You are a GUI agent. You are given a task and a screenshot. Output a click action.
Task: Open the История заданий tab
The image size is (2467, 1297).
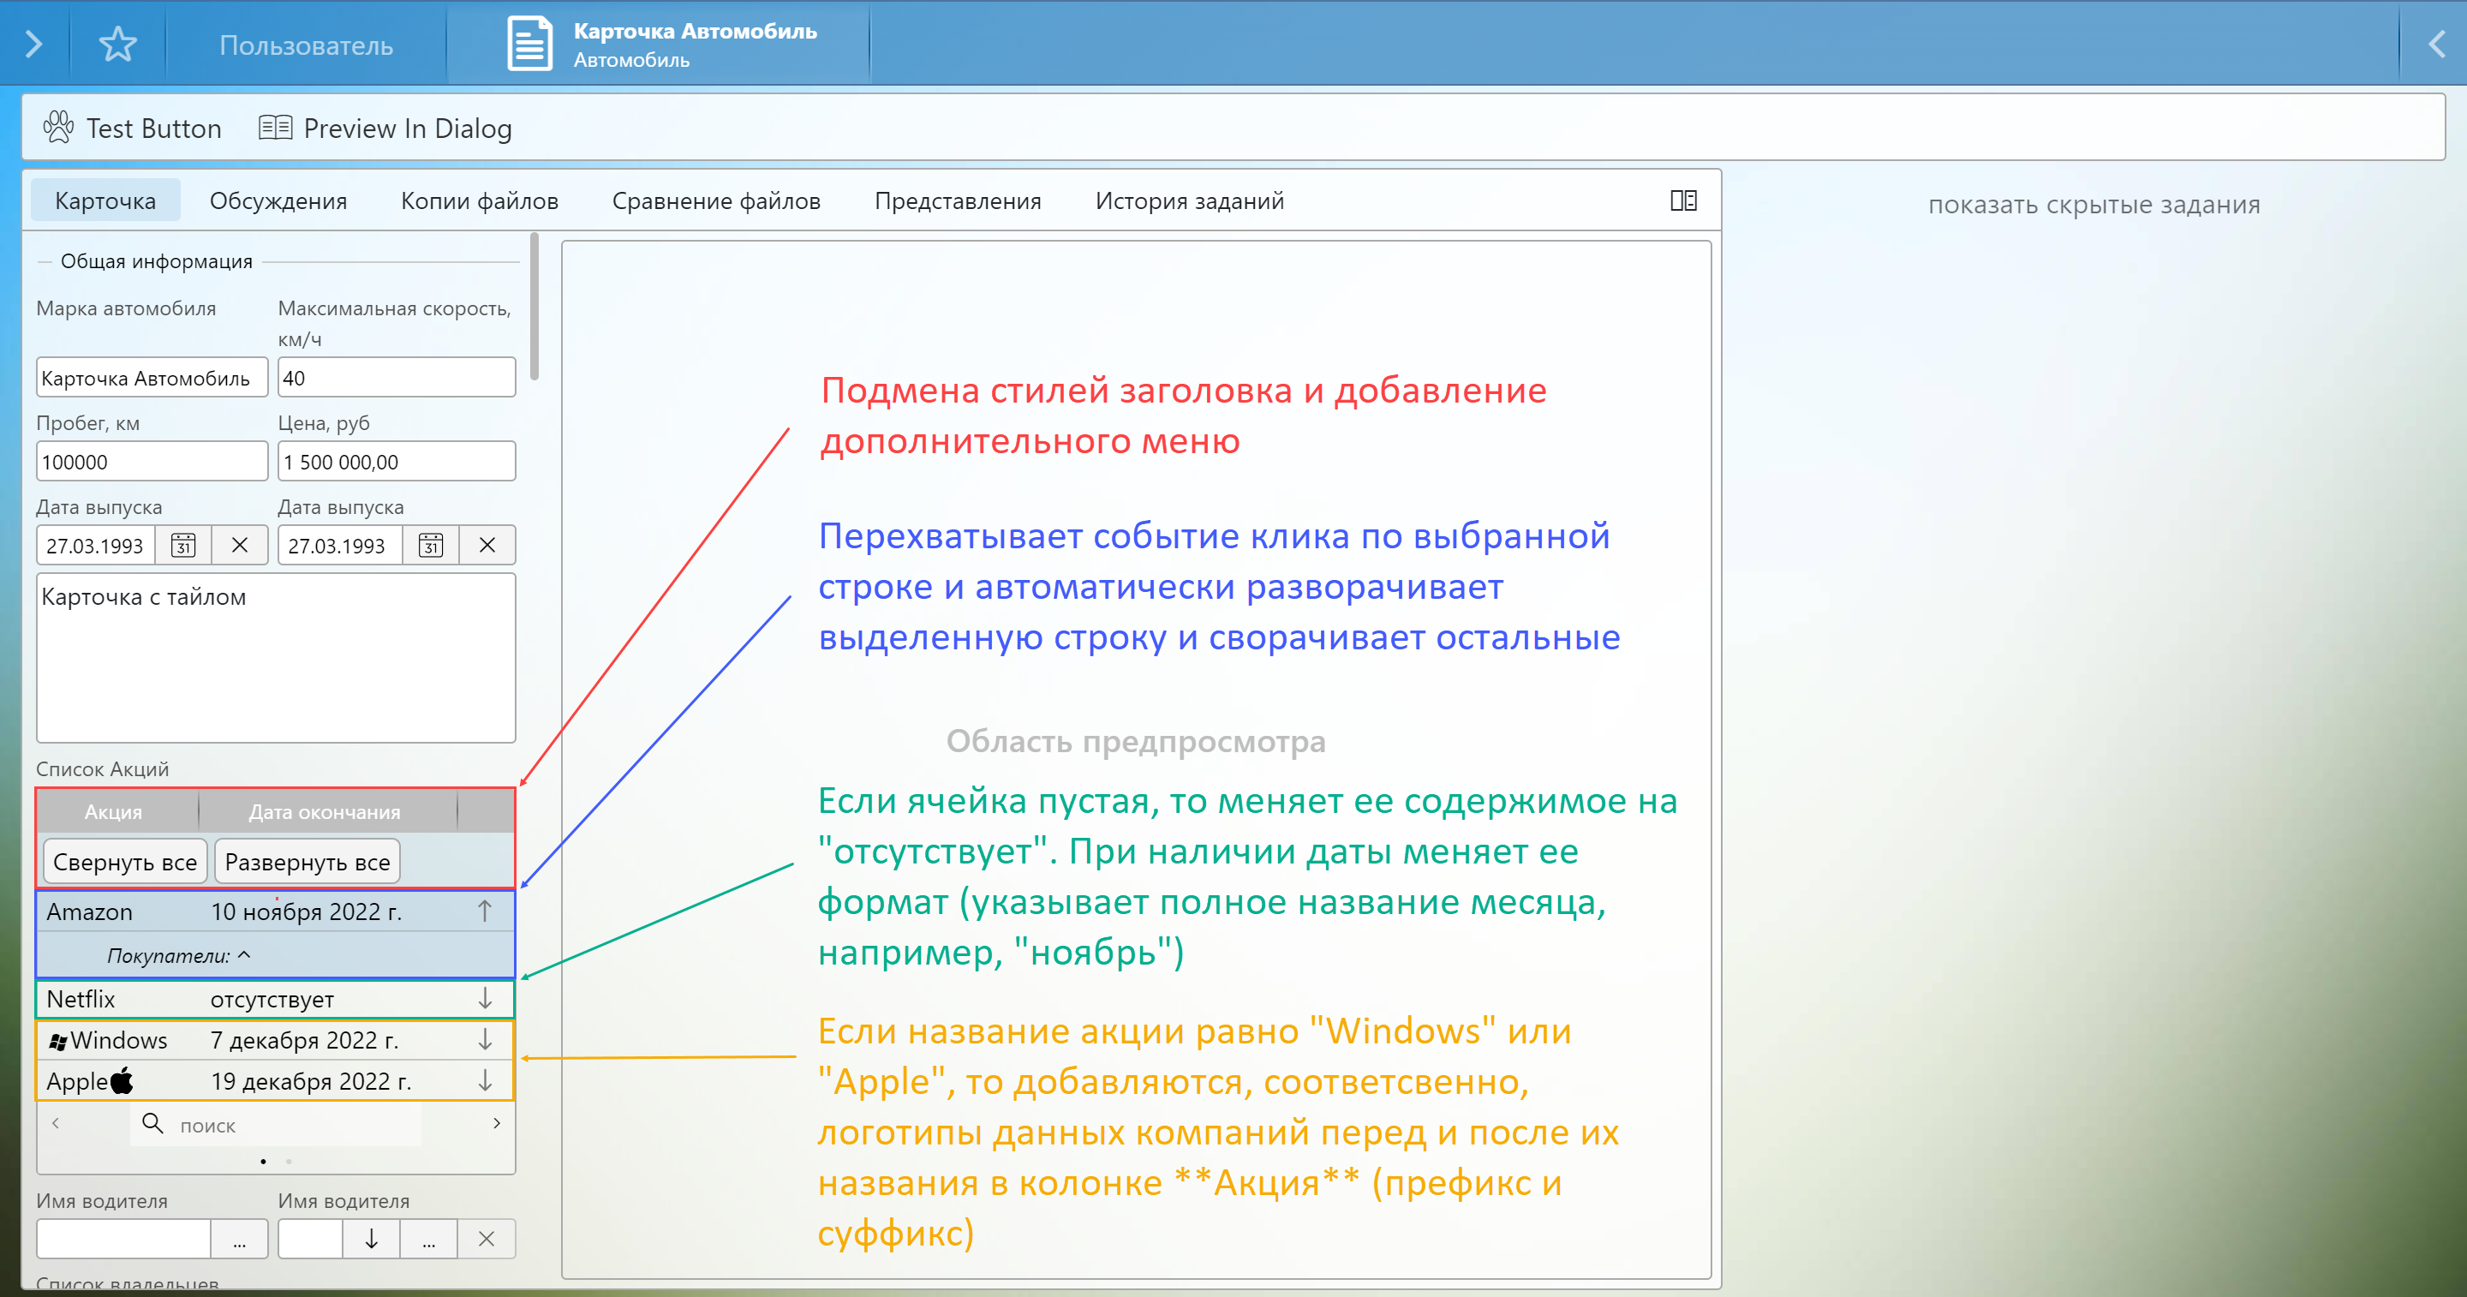[1188, 201]
